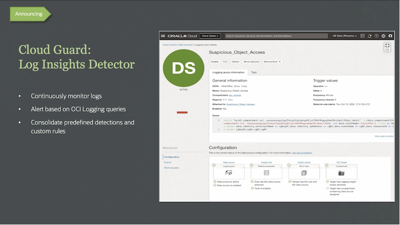Image resolution: width=400 pixels, height=225 pixels.
Task: Click the Move resource button
Action: [x=251, y=62]
